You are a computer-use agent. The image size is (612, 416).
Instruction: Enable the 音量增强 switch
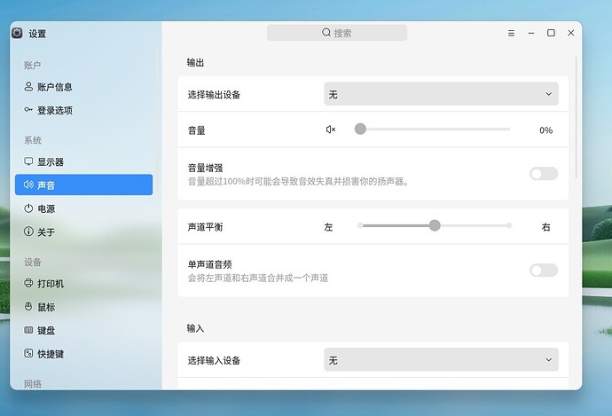544,174
